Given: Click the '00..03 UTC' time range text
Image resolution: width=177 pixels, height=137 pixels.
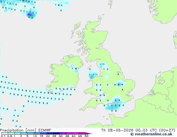Looking at the screenshot, I should (146, 130).
